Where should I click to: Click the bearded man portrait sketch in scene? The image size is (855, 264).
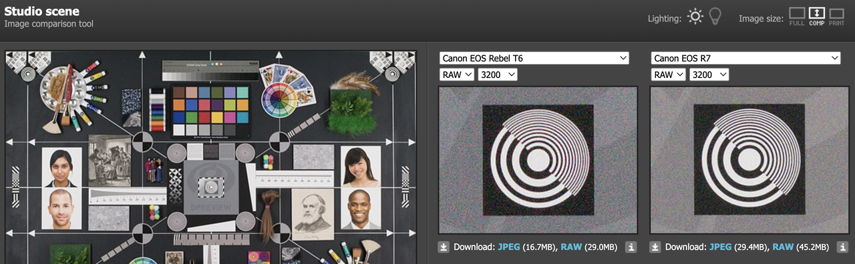(312, 214)
